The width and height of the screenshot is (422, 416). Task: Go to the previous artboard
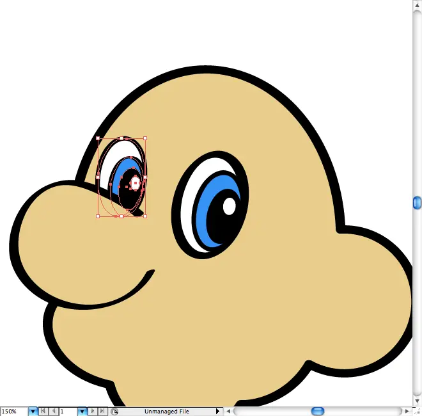coord(54,412)
